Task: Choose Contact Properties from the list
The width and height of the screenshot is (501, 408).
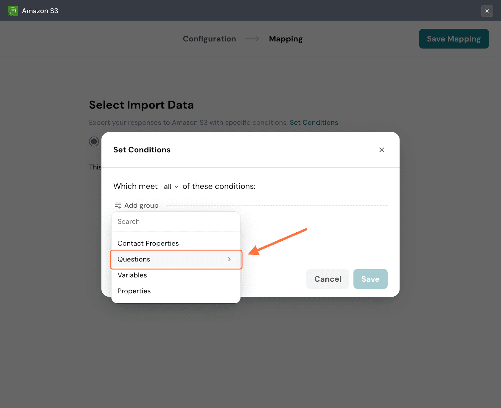Action: (x=148, y=244)
